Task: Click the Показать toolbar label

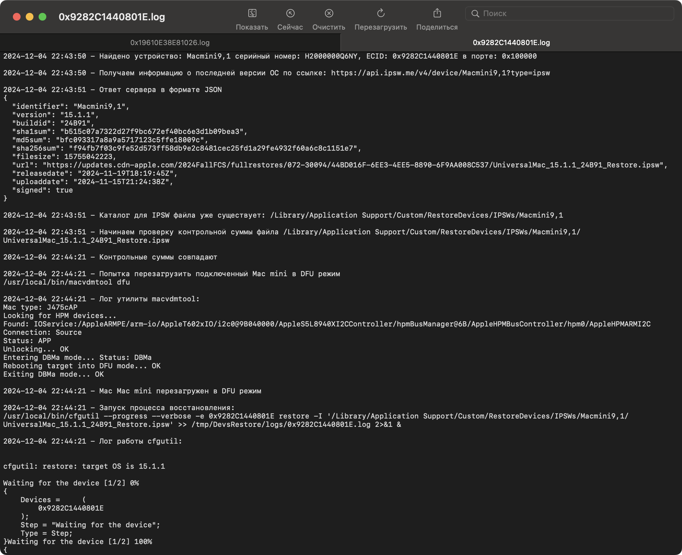Action: (252, 27)
